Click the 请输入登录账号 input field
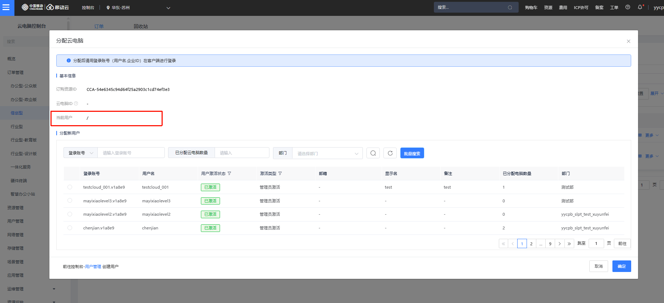 (x=131, y=153)
